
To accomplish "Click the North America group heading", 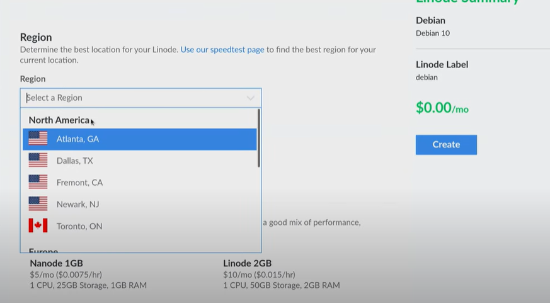I will click(59, 120).
